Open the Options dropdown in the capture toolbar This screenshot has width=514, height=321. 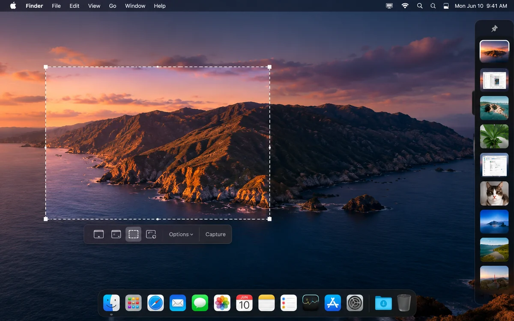click(x=181, y=234)
